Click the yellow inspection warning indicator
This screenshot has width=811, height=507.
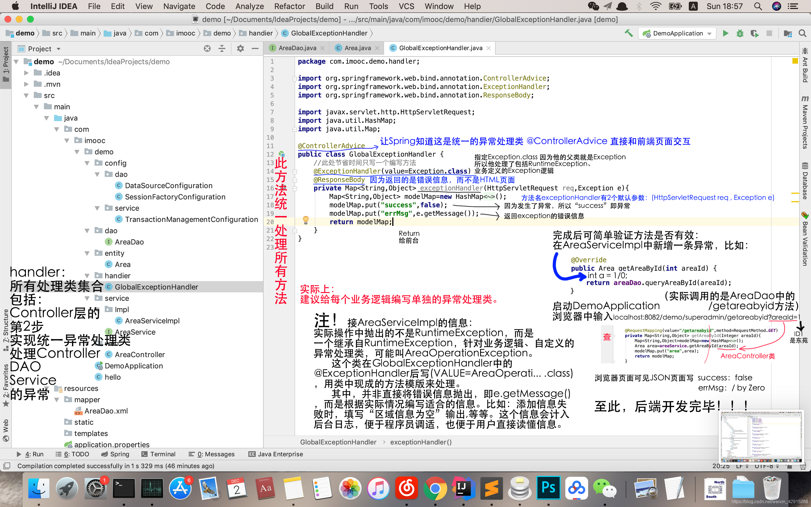[x=795, y=61]
